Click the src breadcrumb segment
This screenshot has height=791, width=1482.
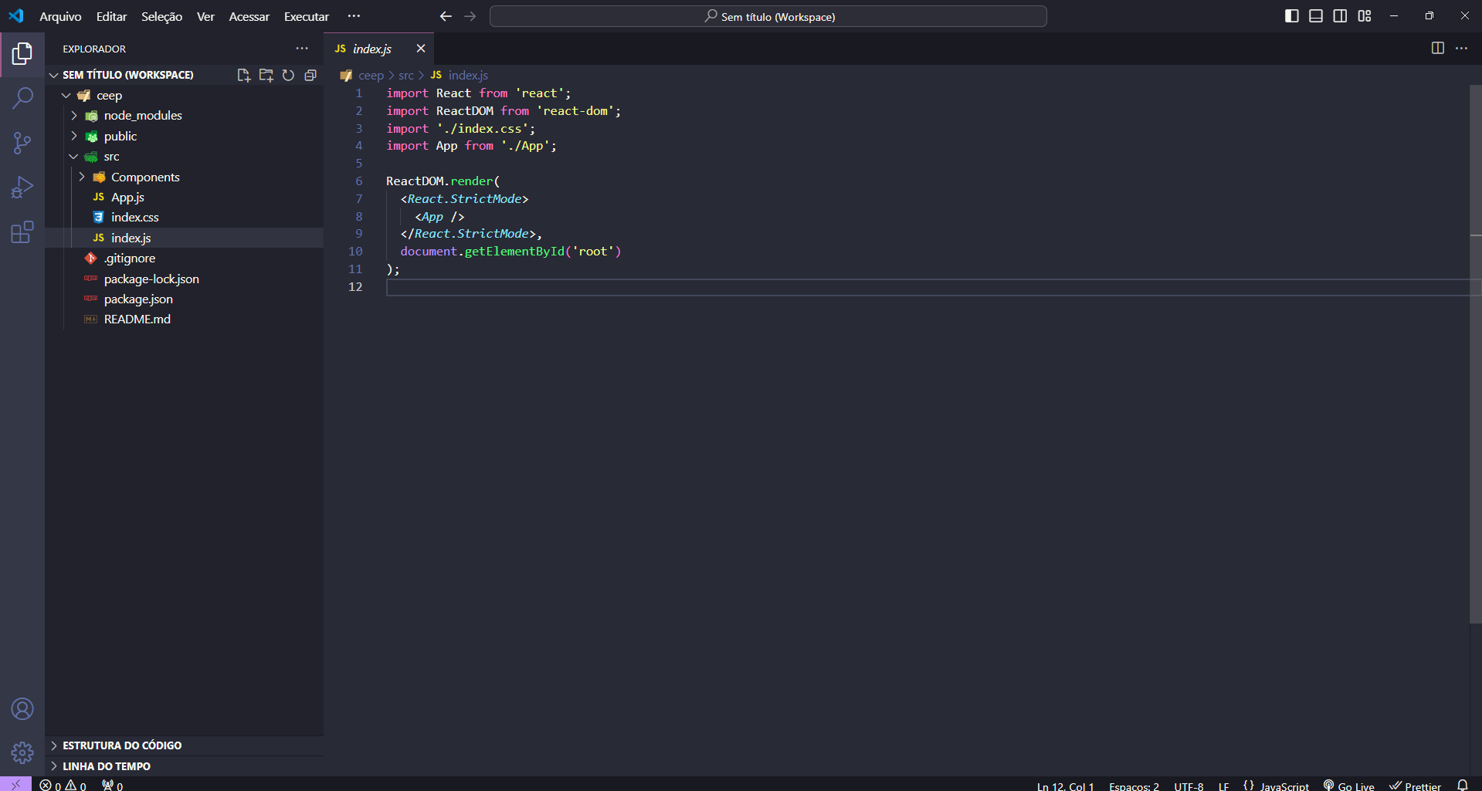(406, 75)
